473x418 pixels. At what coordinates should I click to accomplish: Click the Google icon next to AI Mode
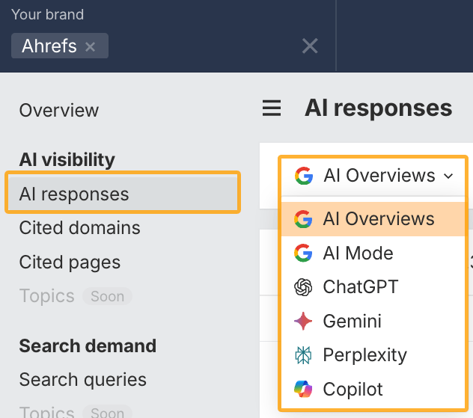(303, 253)
